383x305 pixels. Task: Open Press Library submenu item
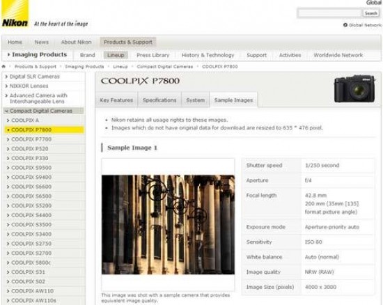[x=153, y=55]
